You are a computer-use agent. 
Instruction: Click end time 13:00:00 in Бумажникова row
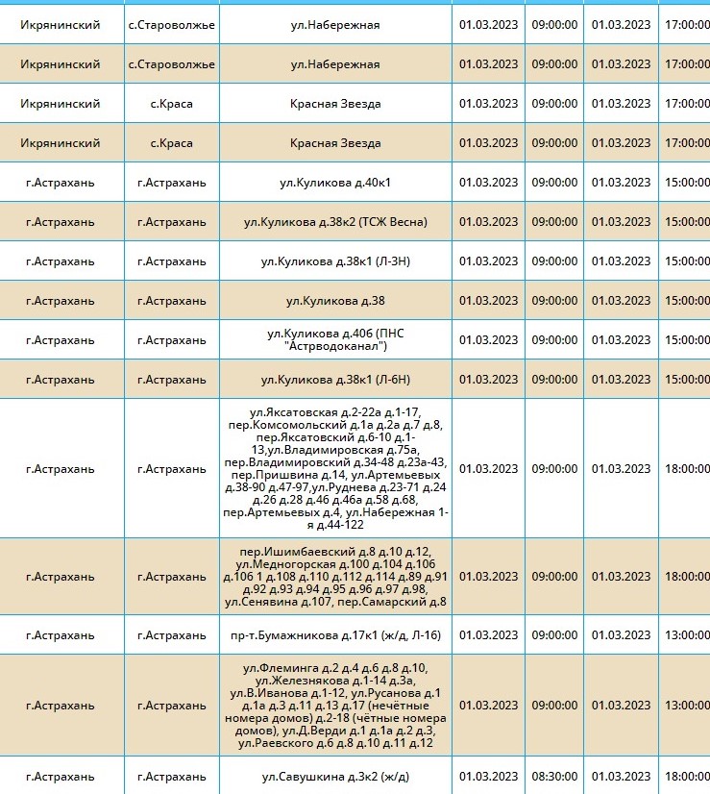pos(685,635)
